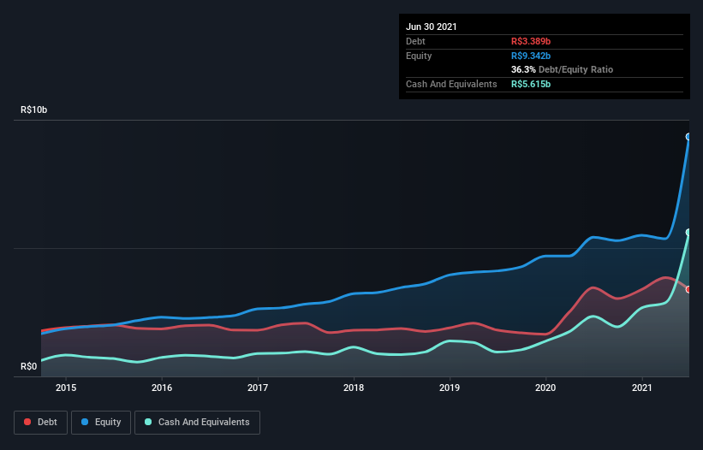This screenshot has width=703, height=450.
Task: Click the 2015 x-axis label
Action: coord(66,388)
